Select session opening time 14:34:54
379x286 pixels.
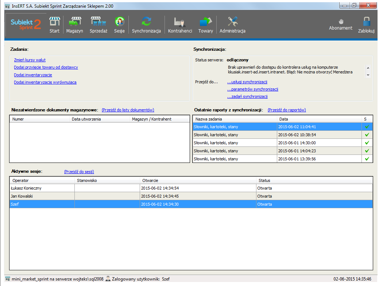pyautogui.click(x=160, y=188)
